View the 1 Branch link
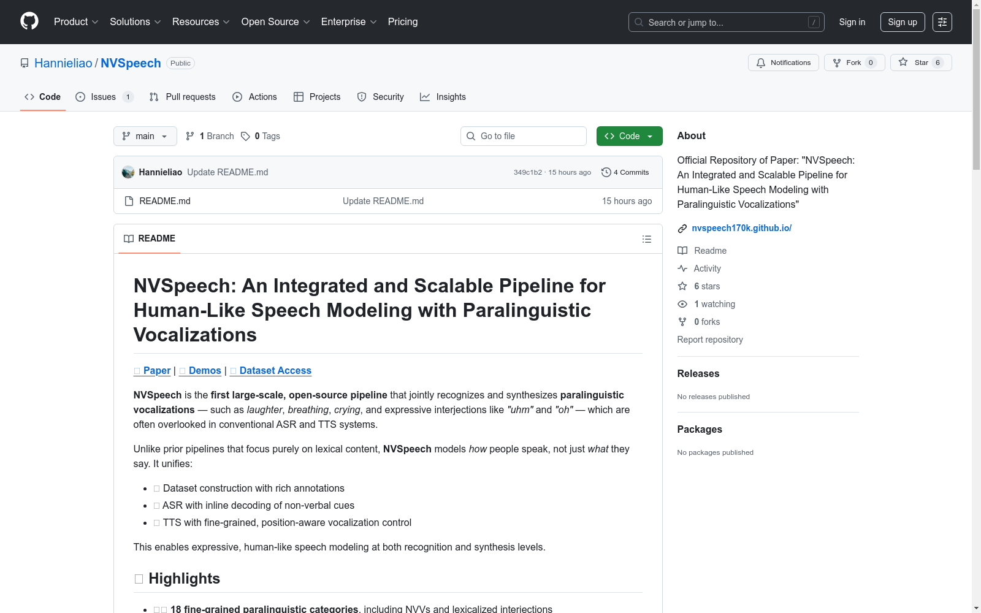 pos(210,136)
